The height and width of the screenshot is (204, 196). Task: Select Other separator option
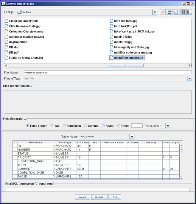(x=119, y=126)
